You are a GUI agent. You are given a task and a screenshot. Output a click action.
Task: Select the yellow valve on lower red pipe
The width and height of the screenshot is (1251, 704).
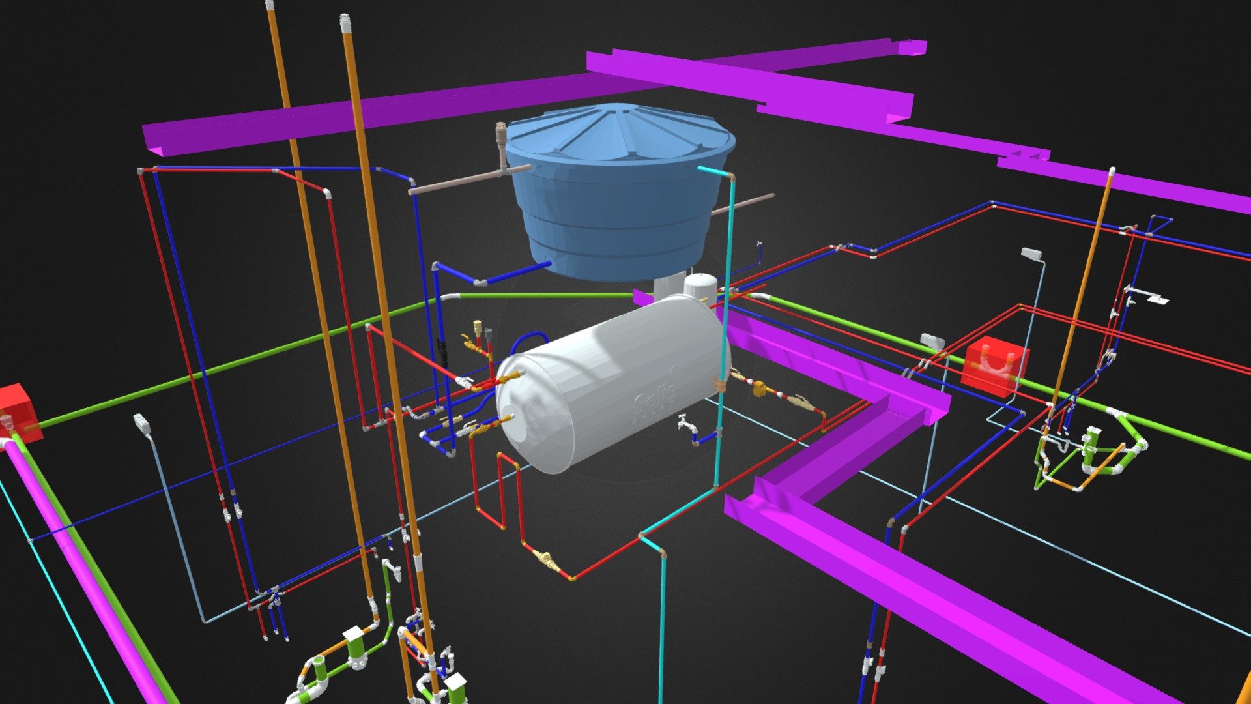tap(546, 561)
